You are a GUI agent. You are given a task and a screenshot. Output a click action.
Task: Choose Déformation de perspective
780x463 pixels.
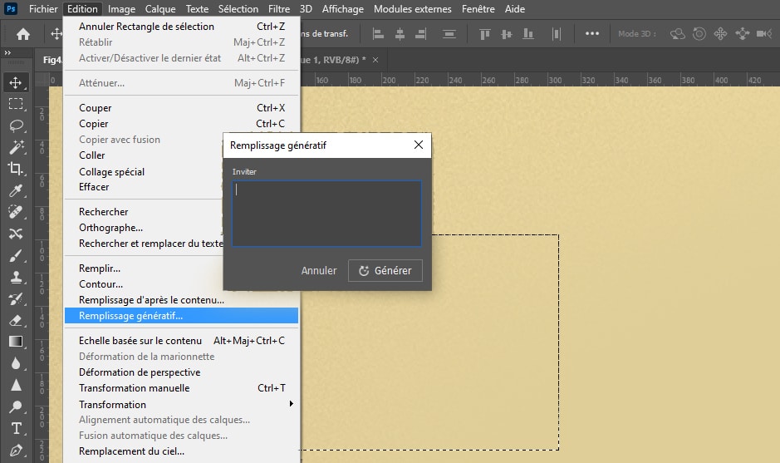182,372
